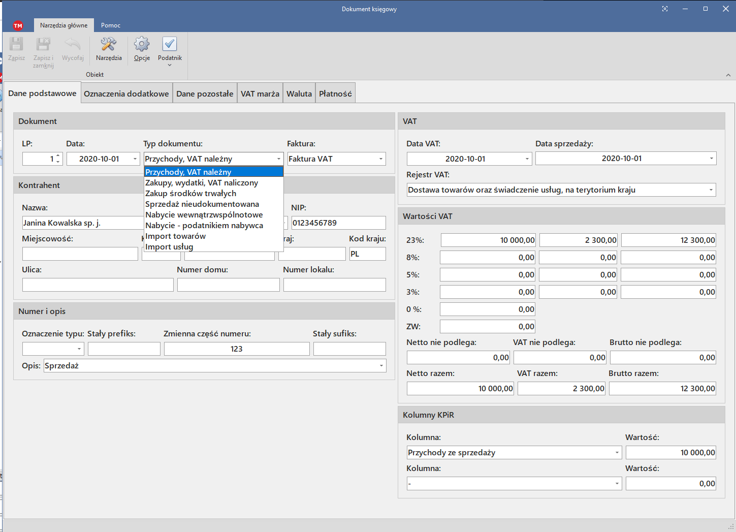The width and height of the screenshot is (736, 532).
Task: Select Sprzedaż nieudokumentowana document type
Action: [202, 204]
